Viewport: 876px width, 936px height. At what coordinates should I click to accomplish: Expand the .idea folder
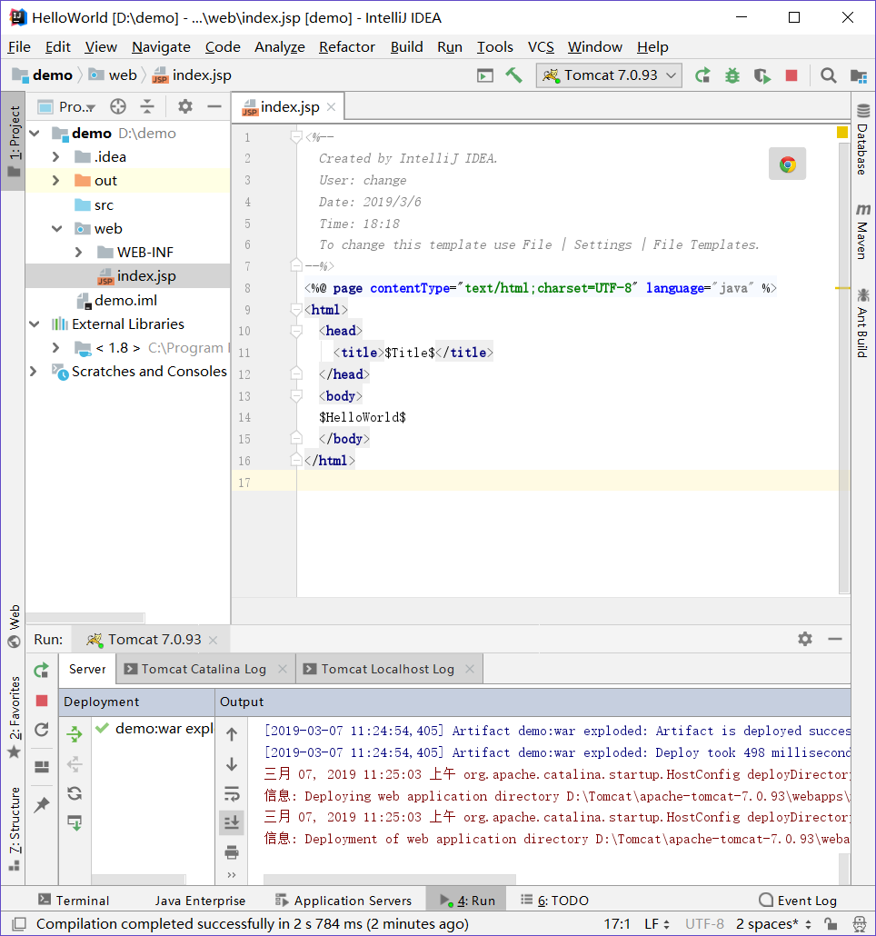[55, 156]
